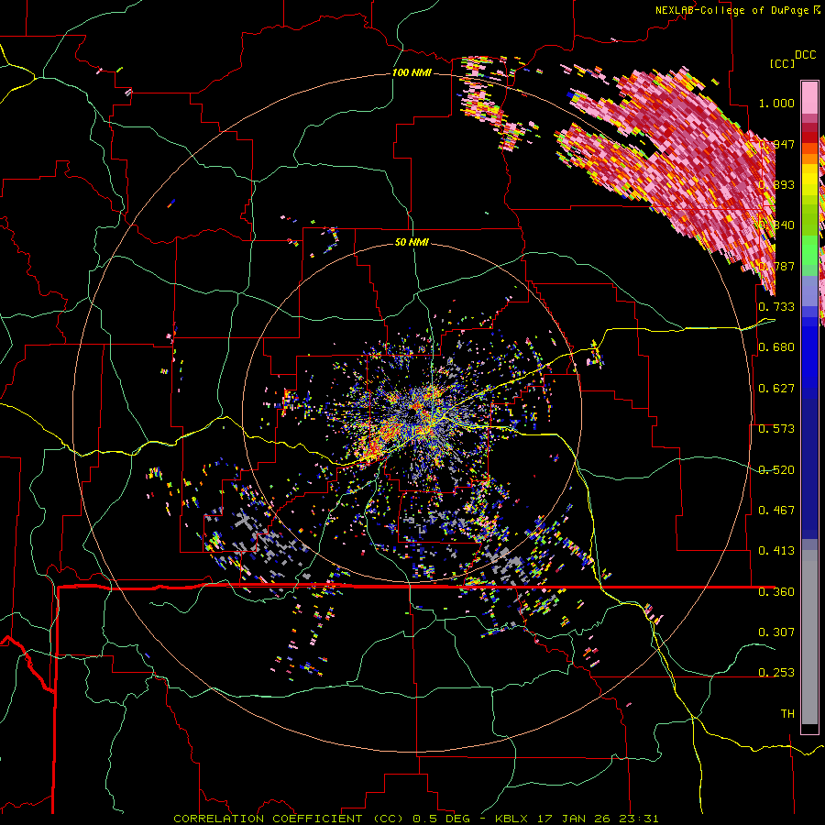Click the 0.467 value on the color scale

(776, 510)
